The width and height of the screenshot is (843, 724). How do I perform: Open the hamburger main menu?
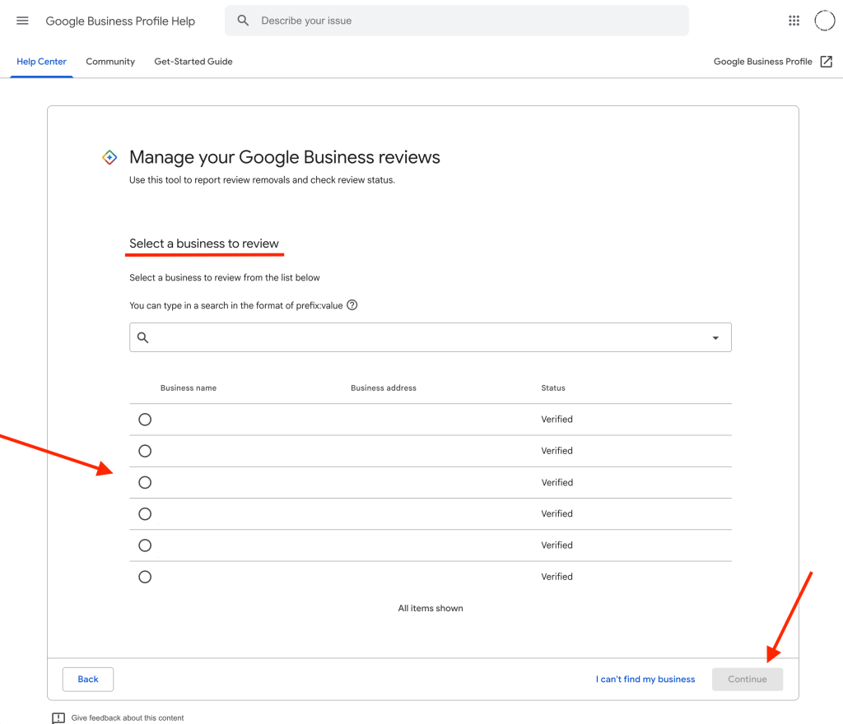click(x=22, y=21)
